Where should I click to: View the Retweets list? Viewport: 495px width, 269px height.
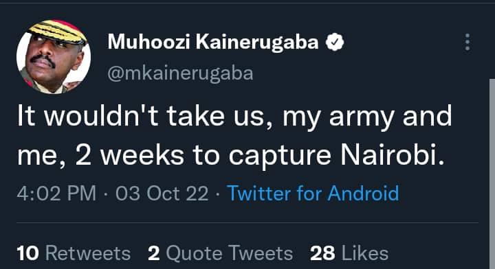point(74,253)
